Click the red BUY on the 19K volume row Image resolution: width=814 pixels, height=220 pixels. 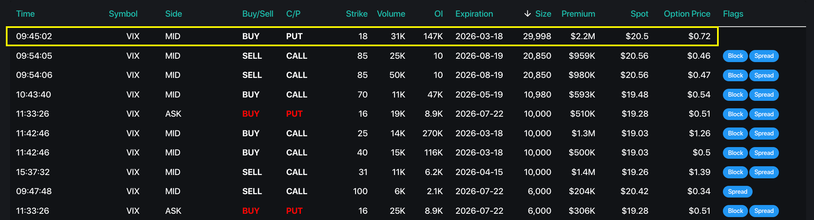(x=251, y=114)
